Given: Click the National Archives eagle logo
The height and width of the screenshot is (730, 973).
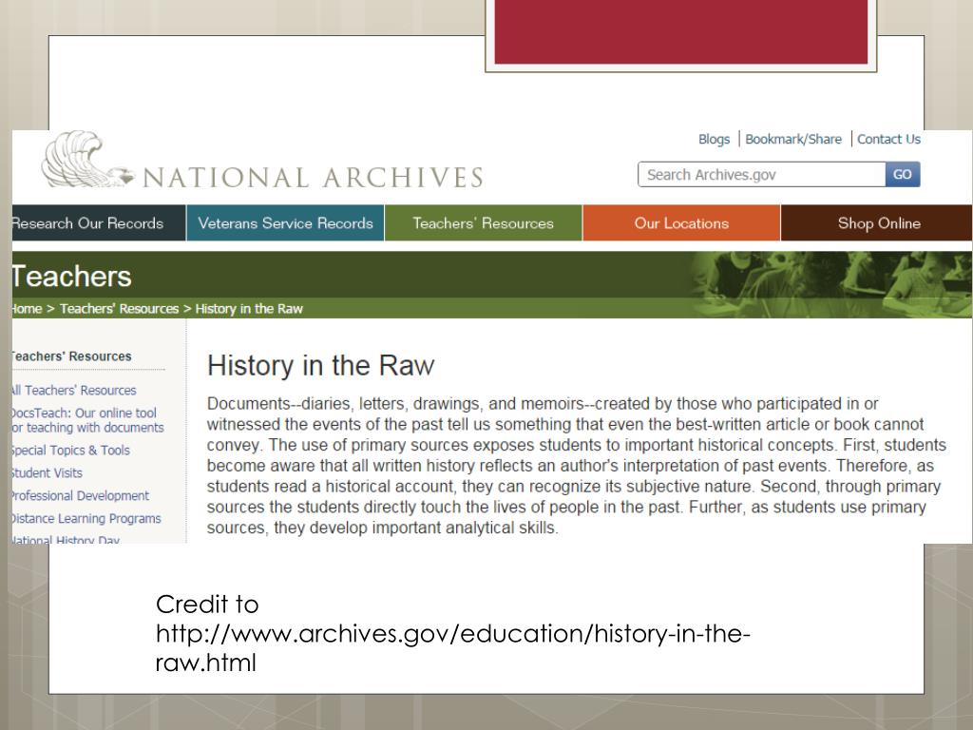Looking at the screenshot, I should (x=86, y=159).
